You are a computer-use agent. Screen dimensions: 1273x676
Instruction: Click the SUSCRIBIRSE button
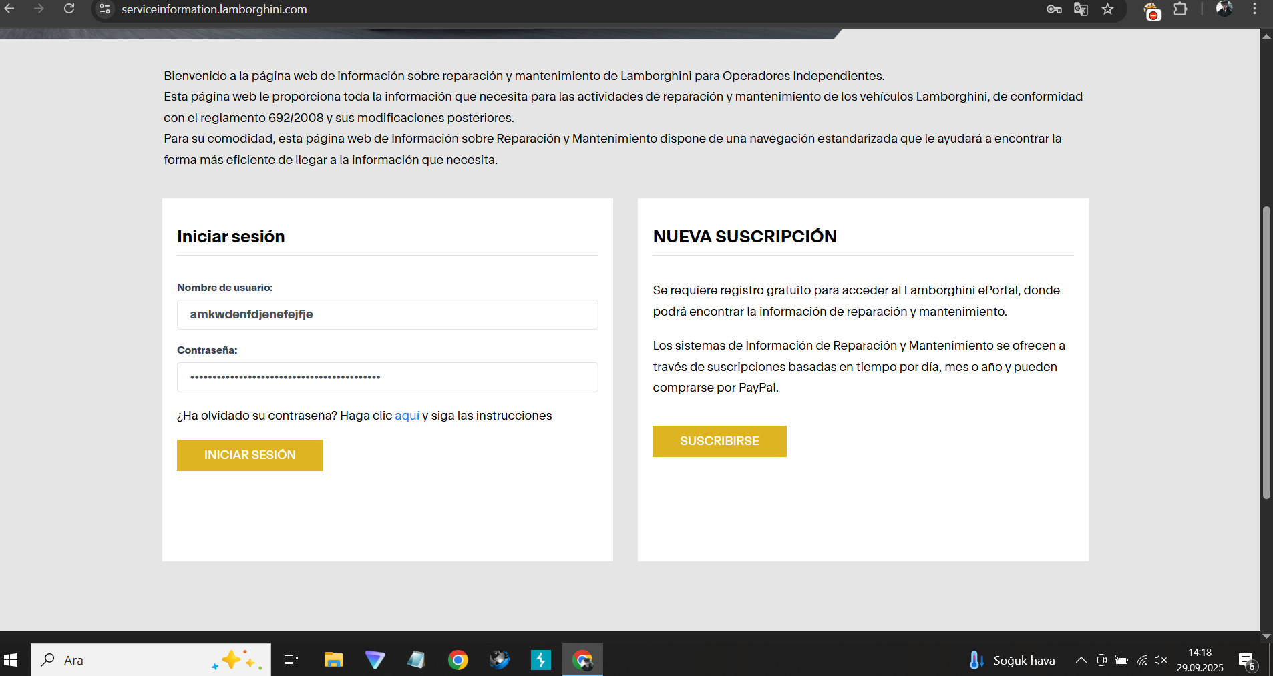tap(719, 441)
